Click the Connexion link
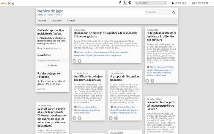Viewport: 214px width, 134px height. [180, 3]
